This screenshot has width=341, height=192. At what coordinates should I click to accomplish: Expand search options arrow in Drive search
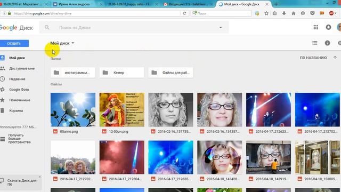(221, 27)
